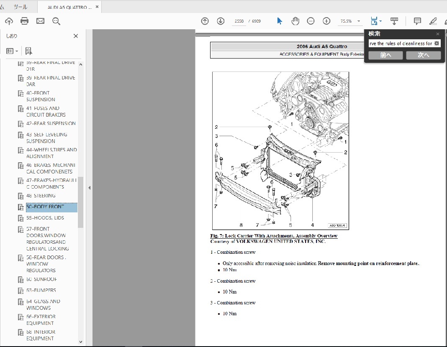Open the ツール tab

(x=20, y=7)
